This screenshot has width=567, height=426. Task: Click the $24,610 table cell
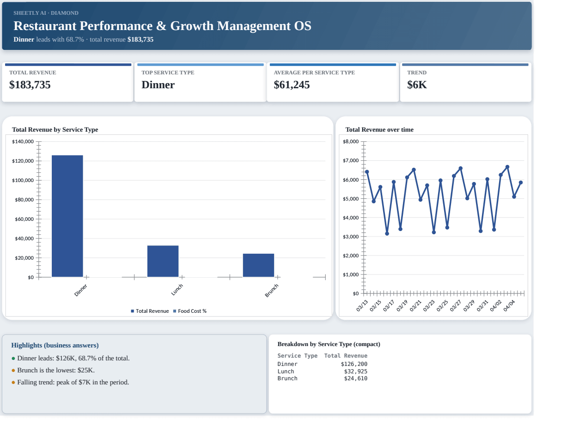(356, 378)
